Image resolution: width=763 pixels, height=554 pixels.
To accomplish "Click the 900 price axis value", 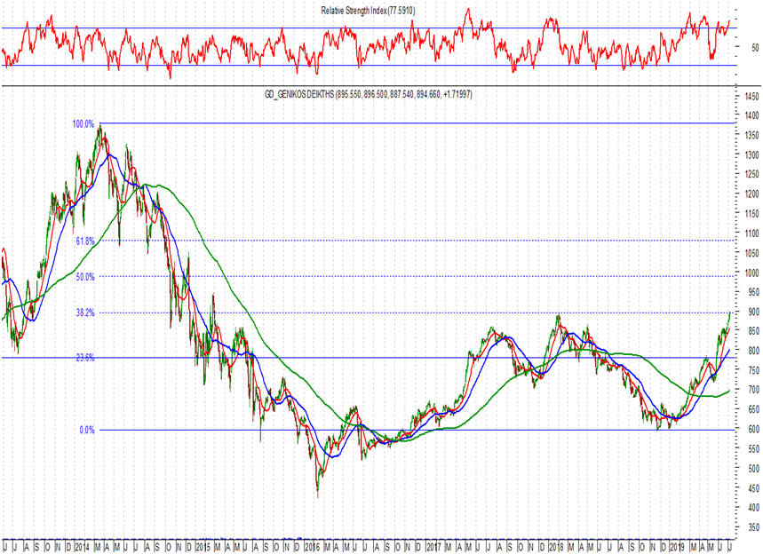I will coord(753,312).
